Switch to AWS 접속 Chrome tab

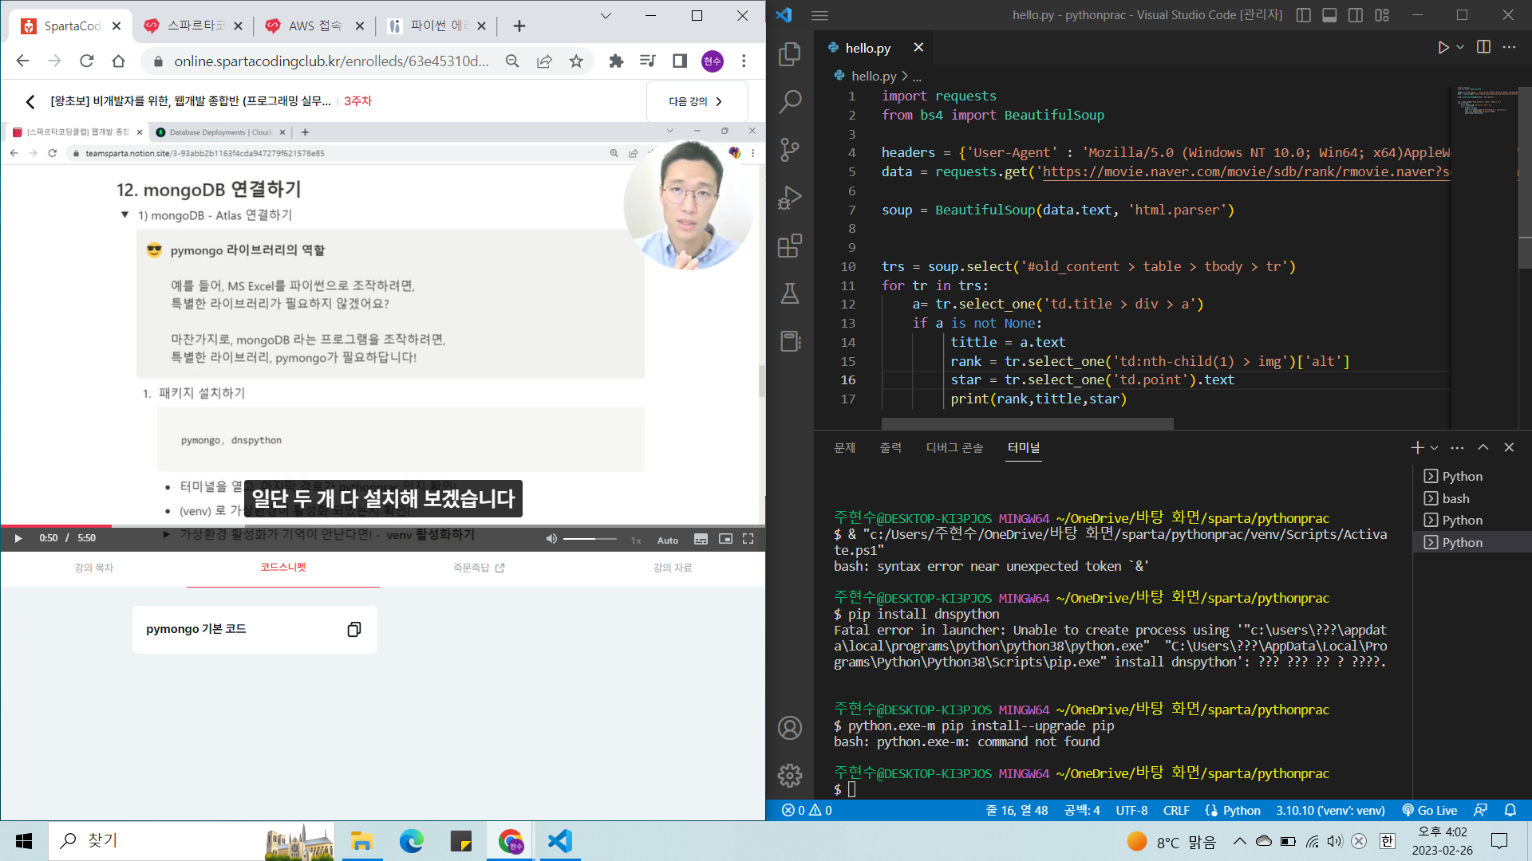314,26
